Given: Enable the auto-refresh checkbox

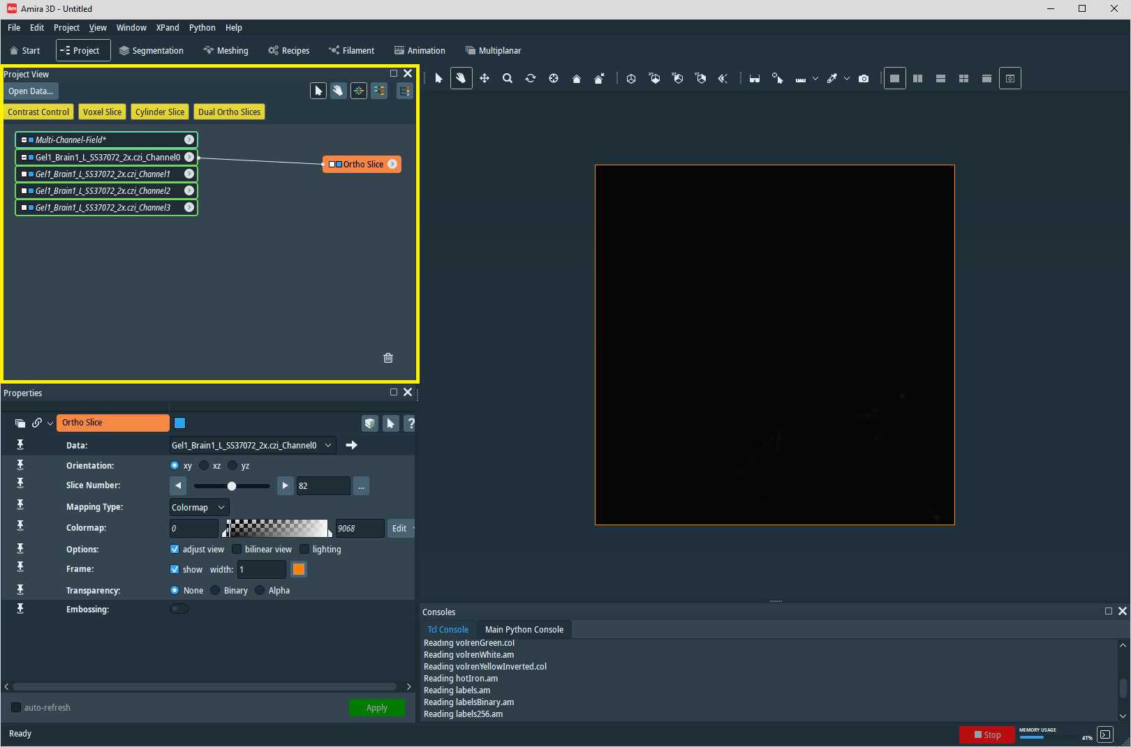Looking at the screenshot, I should (16, 707).
